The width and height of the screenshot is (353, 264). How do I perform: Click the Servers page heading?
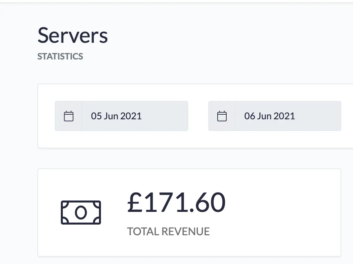pos(73,35)
